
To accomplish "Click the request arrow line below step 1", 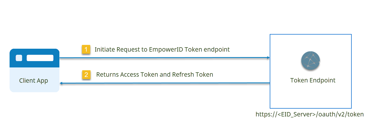I will pyautogui.click(x=162, y=58).
